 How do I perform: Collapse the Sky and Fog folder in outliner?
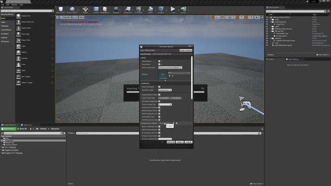[271, 31]
